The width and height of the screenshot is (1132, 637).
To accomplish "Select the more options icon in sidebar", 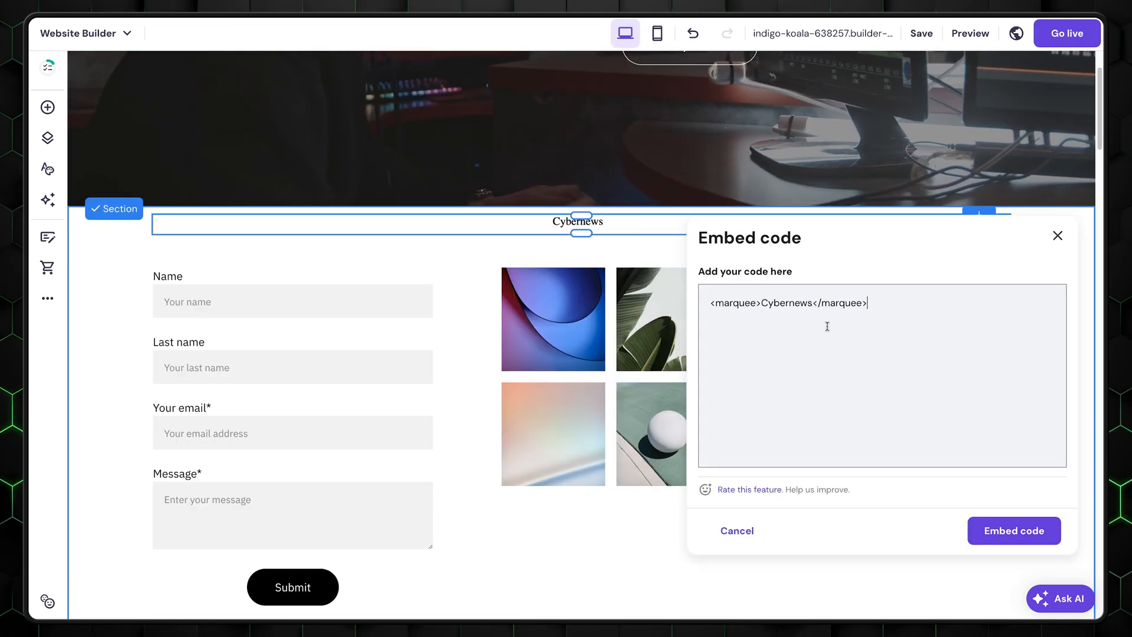I will tap(47, 298).
